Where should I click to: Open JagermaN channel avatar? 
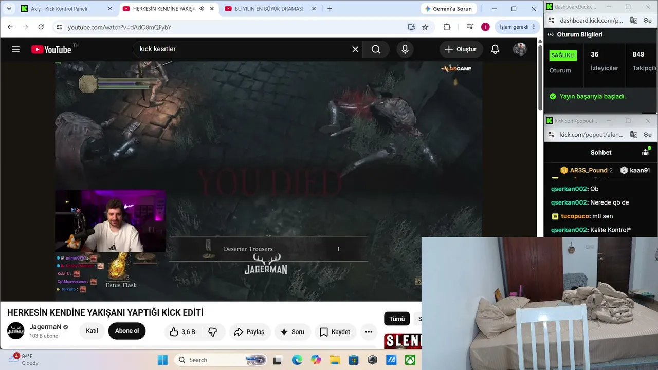tap(16, 331)
